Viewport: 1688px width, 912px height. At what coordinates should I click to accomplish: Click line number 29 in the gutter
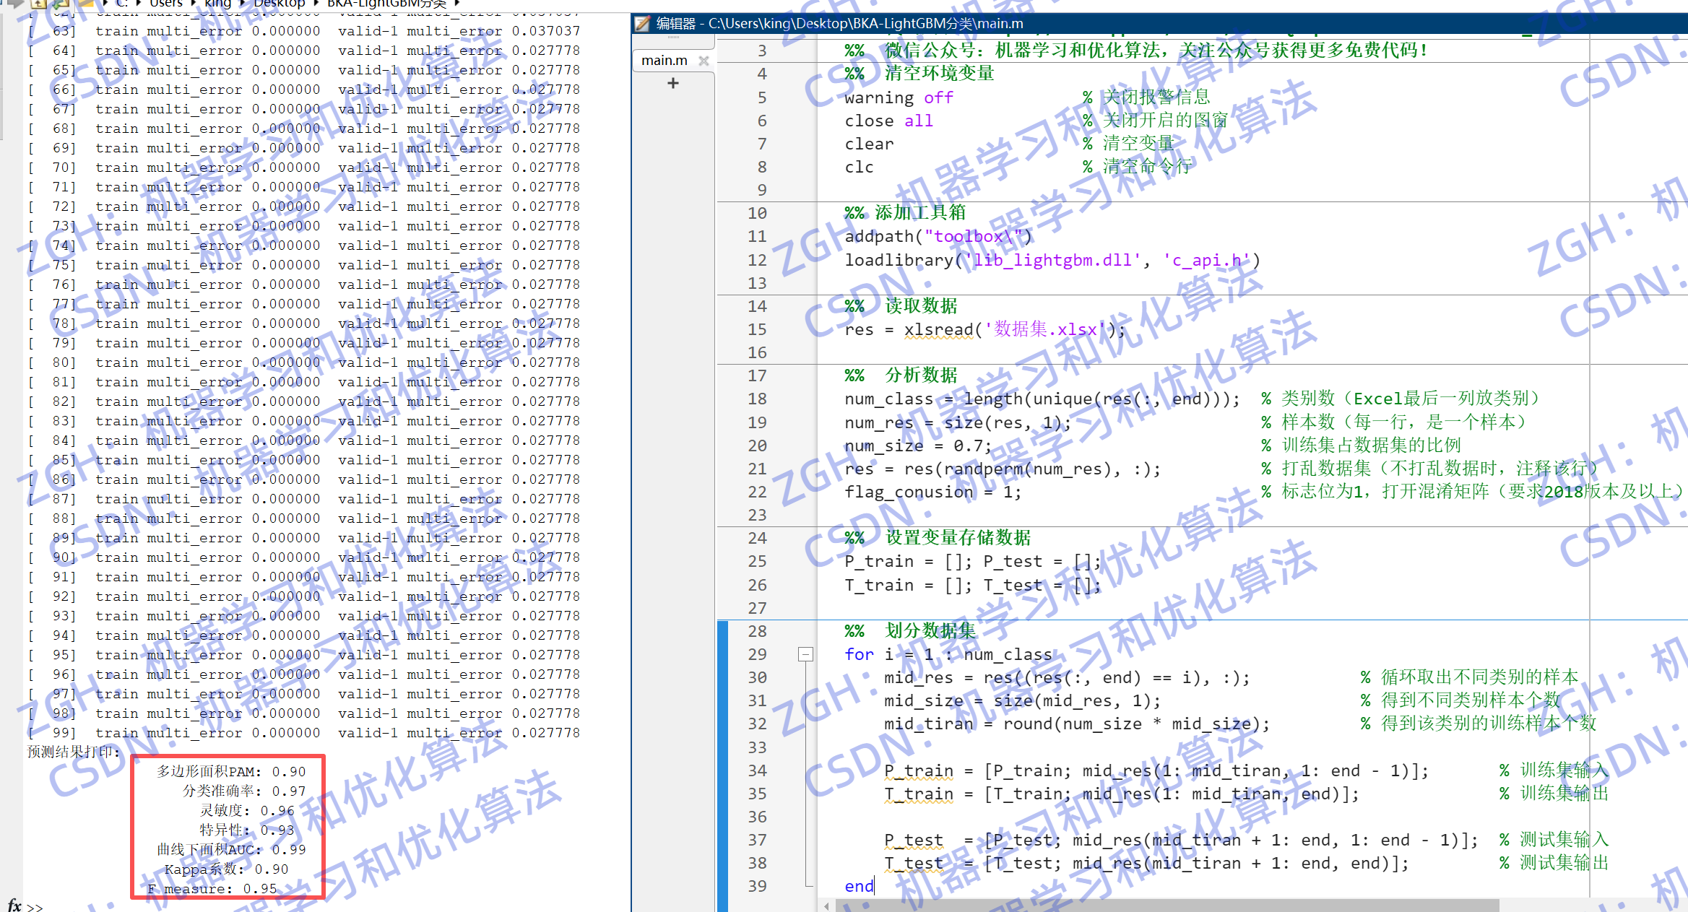(x=756, y=655)
